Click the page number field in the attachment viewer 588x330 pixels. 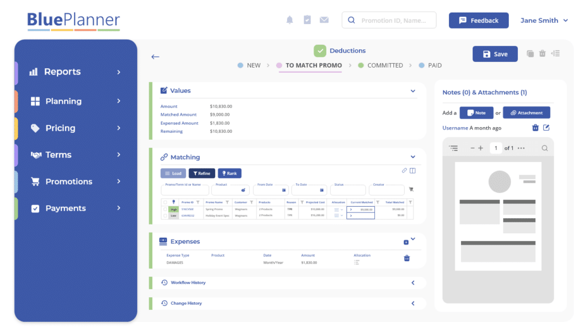pyautogui.click(x=496, y=148)
